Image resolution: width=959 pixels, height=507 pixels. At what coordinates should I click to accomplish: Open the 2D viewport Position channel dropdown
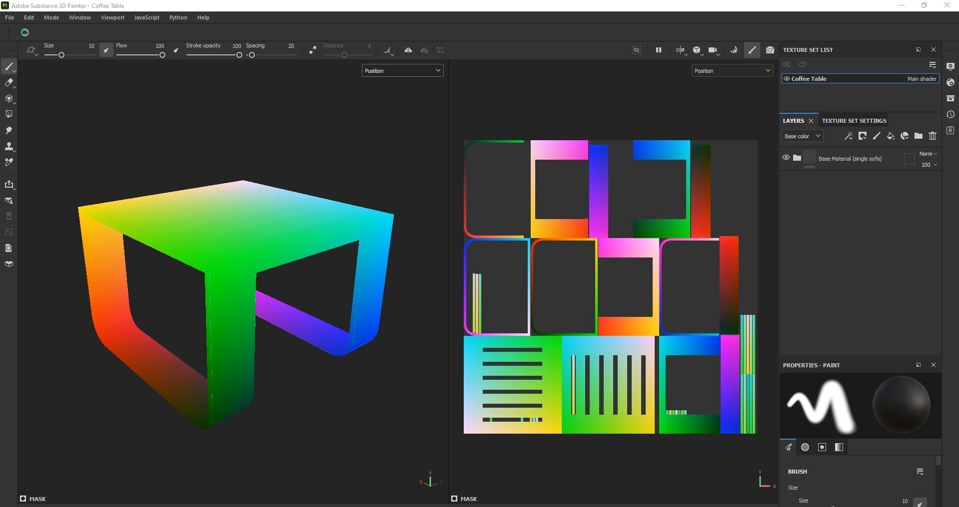tap(732, 70)
